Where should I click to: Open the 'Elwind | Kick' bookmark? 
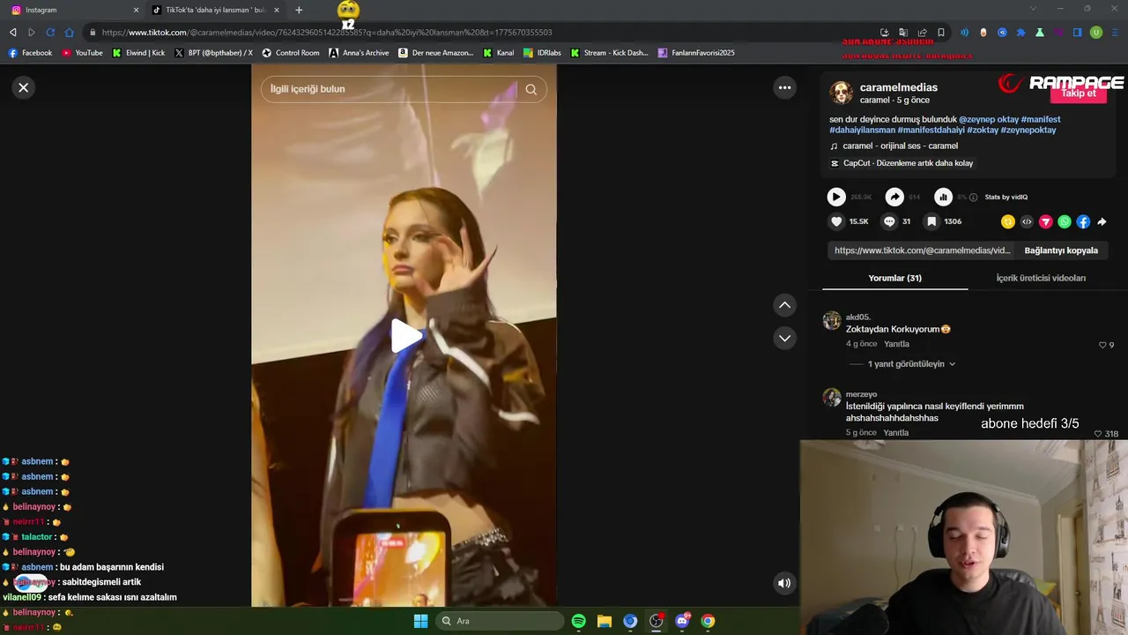[138, 53]
